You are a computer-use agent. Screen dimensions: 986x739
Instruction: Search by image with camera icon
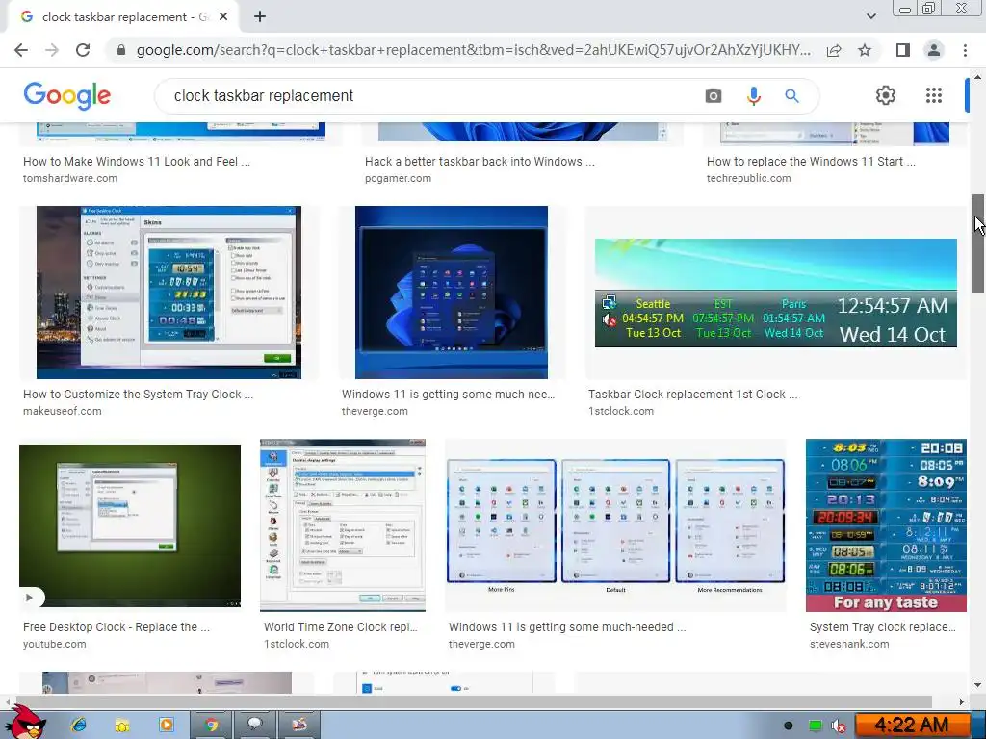[x=714, y=95]
